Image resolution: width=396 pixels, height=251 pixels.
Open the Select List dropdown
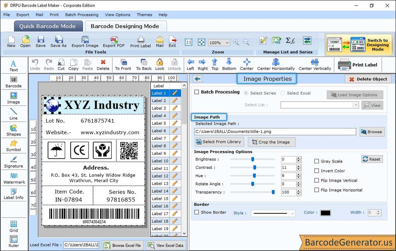(319, 105)
